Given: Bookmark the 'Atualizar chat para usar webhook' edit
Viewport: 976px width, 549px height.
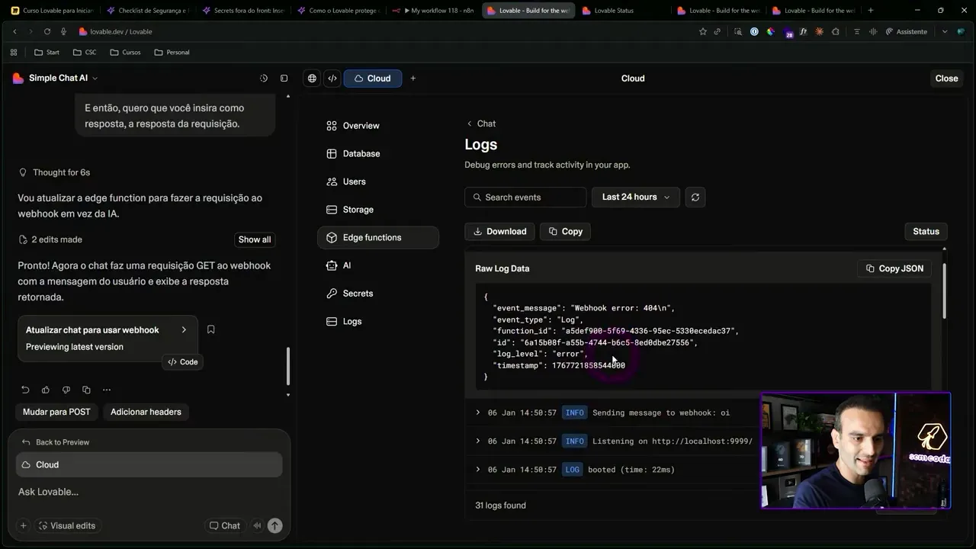Looking at the screenshot, I should [x=210, y=329].
